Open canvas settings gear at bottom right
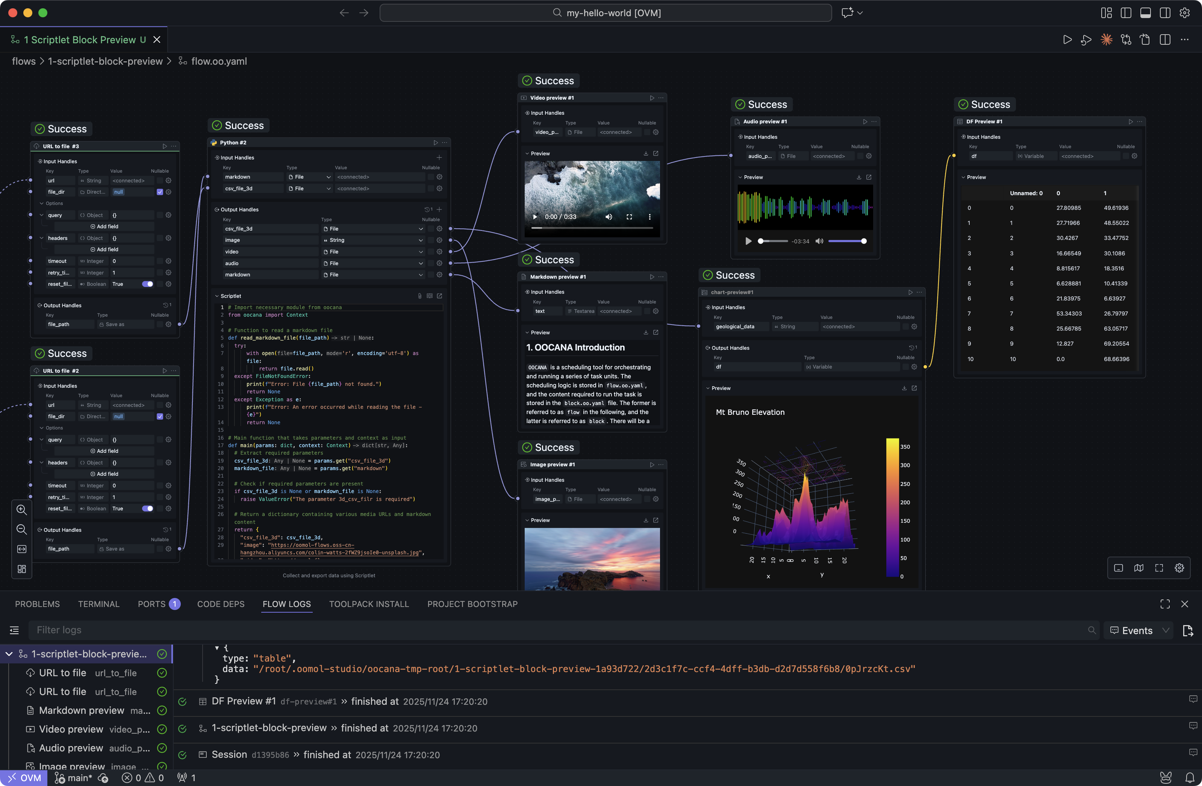Viewport: 1202px width, 786px height. coord(1179,567)
